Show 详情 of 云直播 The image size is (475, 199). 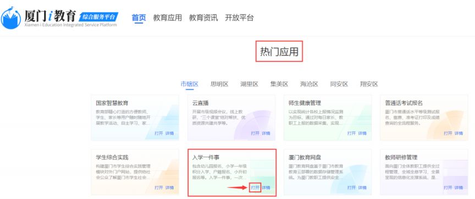[x=266, y=133]
